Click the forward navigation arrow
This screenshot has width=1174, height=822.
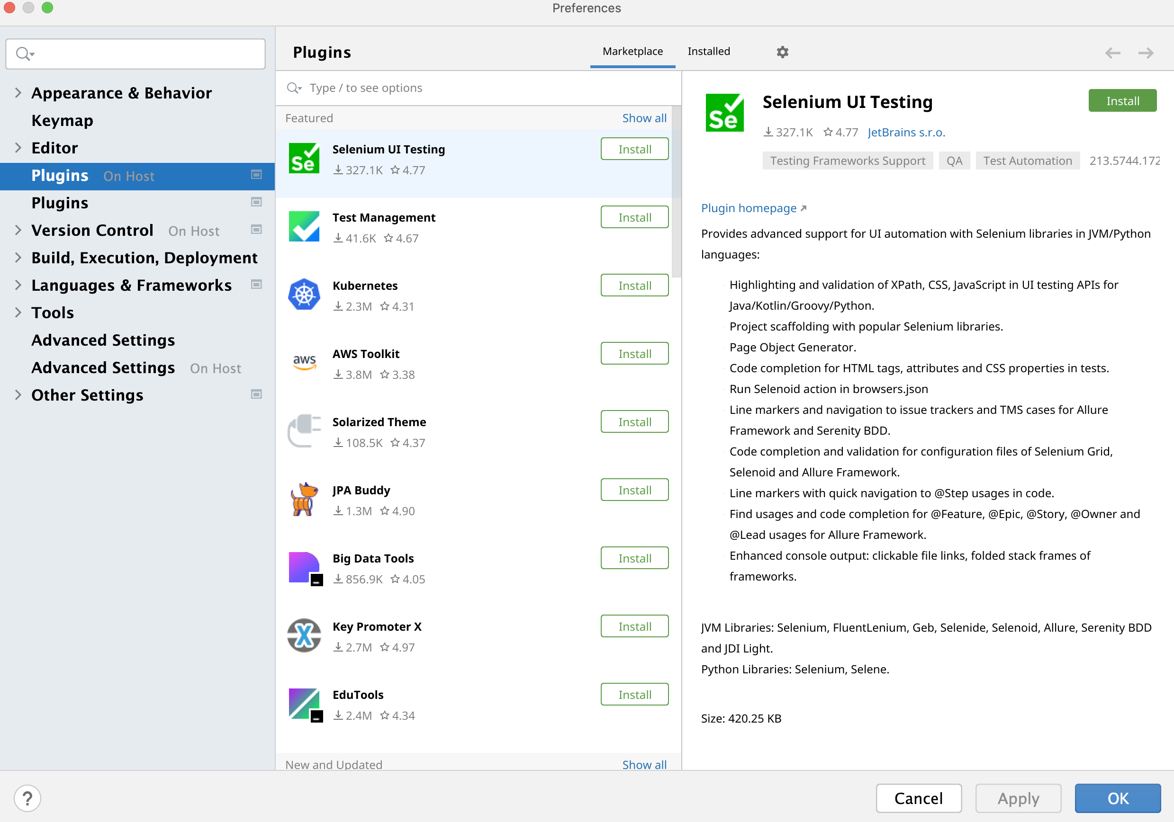point(1146,53)
